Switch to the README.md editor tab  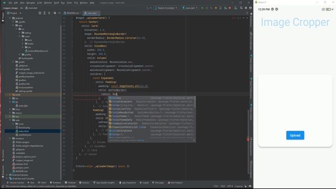71,13
